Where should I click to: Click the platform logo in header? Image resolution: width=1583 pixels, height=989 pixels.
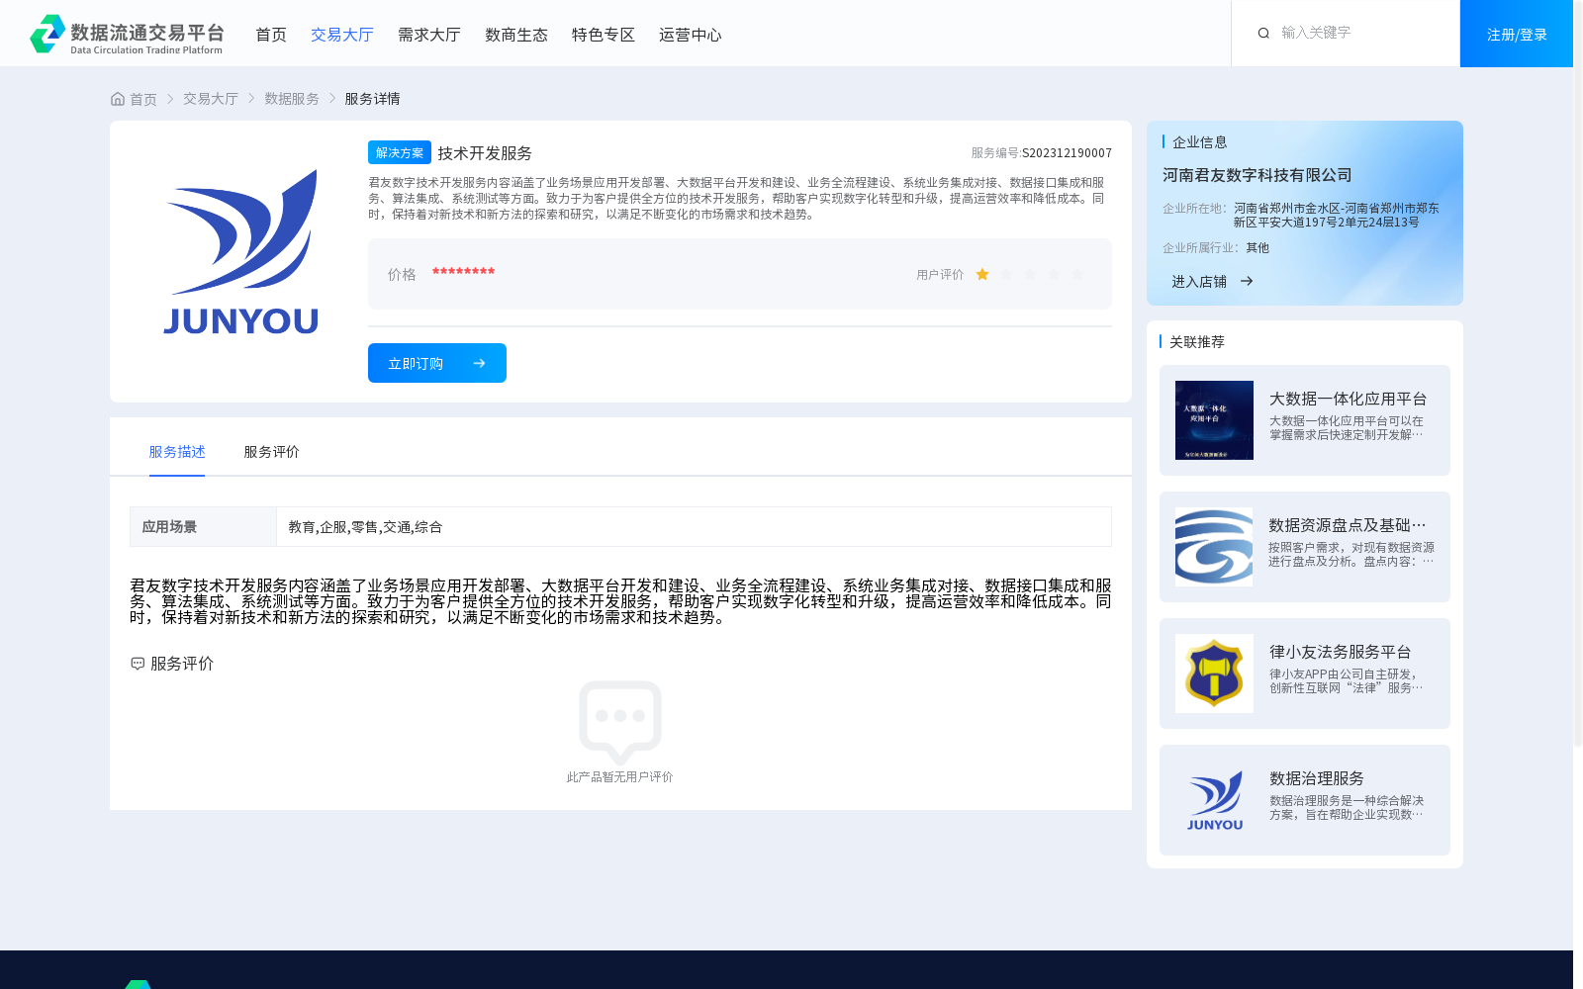click(127, 34)
